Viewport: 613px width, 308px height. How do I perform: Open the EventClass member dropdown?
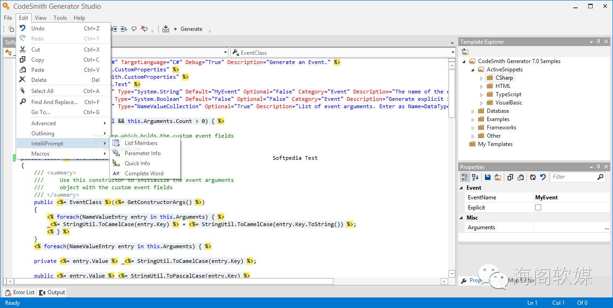coord(452,53)
